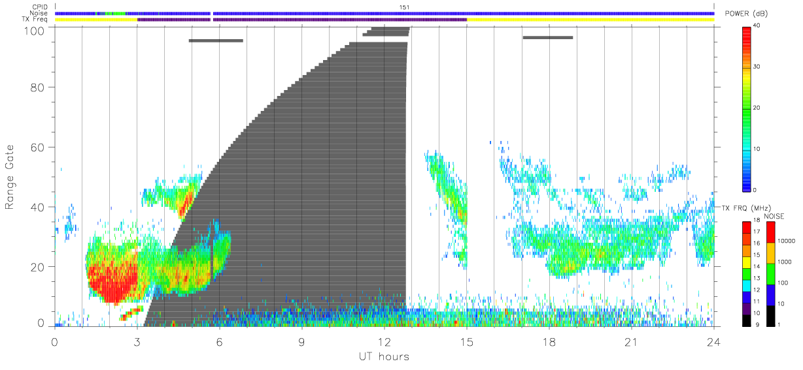Screen dimensions: 803x370
Task: Select the 'POWER (dB)' legend title
Action: (746, 14)
